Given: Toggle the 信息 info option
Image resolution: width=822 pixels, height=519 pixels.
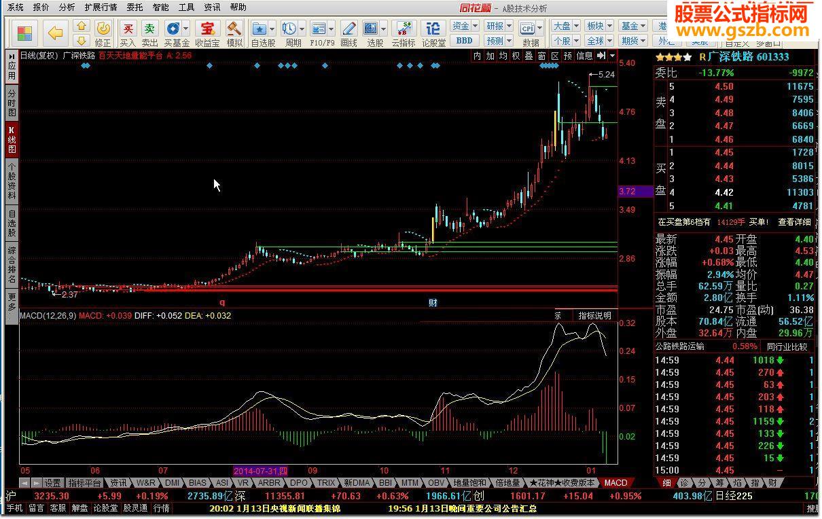Looking at the screenshot, I should point(584,56).
